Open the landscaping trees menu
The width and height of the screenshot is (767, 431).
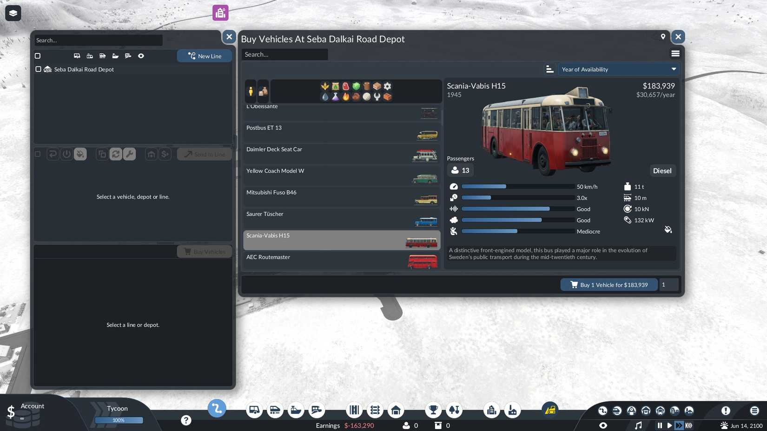pyautogui.click(x=454, y=410)
